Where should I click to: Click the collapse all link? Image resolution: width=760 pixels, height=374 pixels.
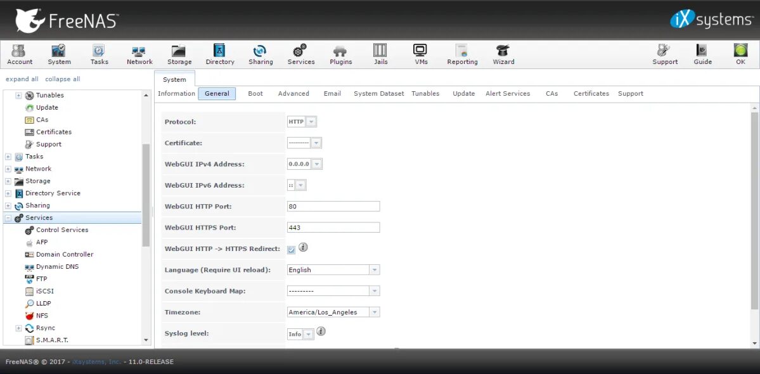pyautogui.click(x=63, y=79)
